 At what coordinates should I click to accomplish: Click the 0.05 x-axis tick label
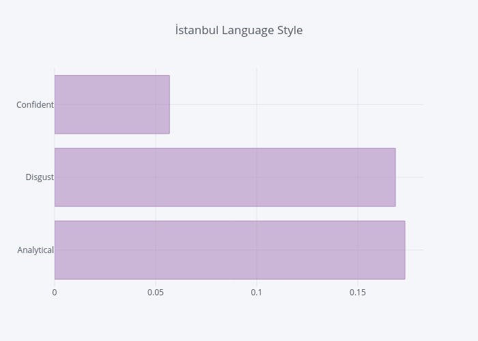(156, 293)
